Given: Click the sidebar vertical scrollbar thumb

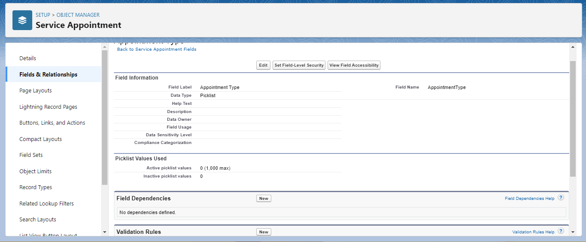Looking at the screenshot, I should 104,117.
